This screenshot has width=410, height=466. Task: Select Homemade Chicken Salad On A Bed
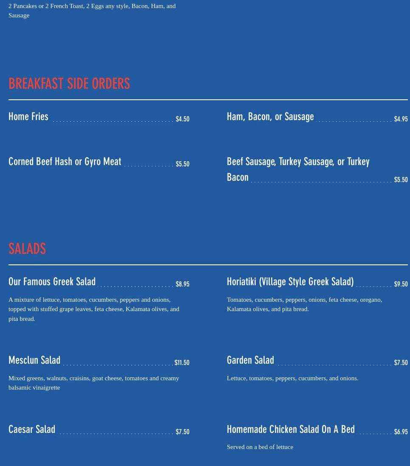(291, 430)
